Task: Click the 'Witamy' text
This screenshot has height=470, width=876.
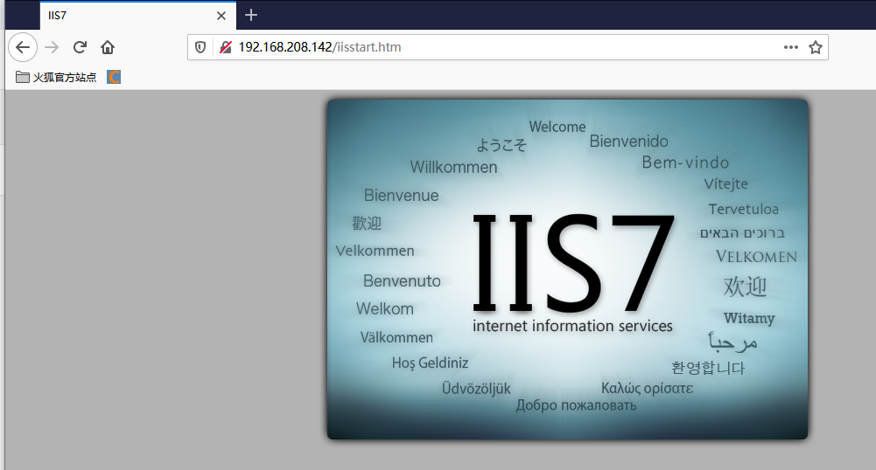Action: (x=749, y=318)
